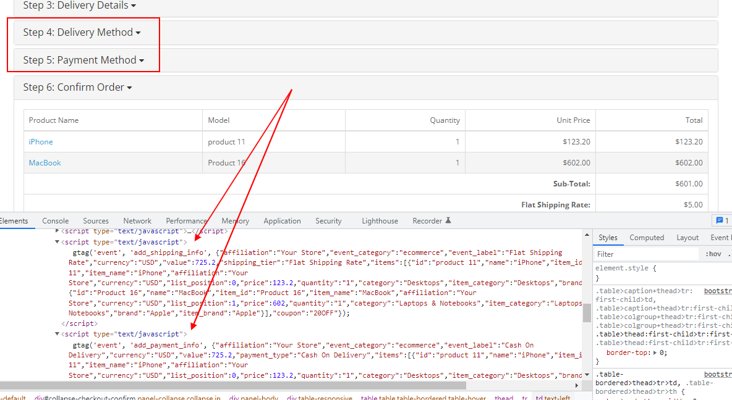Select div.panel-body breadcrumb

(253, 398)
